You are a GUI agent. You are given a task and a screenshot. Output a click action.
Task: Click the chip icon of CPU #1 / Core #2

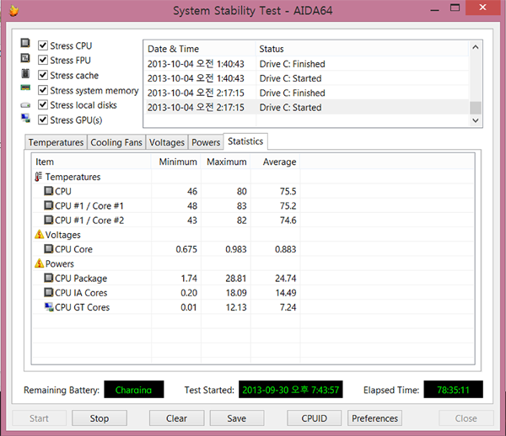click(x=48, y=220)
